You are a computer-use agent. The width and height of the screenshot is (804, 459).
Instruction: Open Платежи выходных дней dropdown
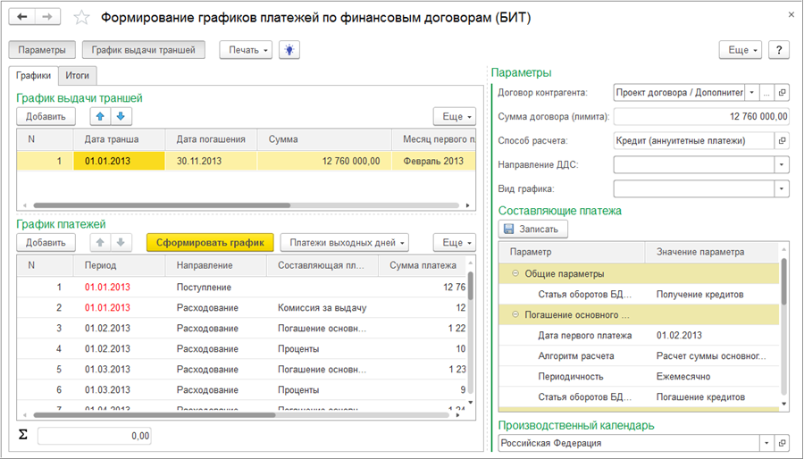344,242
